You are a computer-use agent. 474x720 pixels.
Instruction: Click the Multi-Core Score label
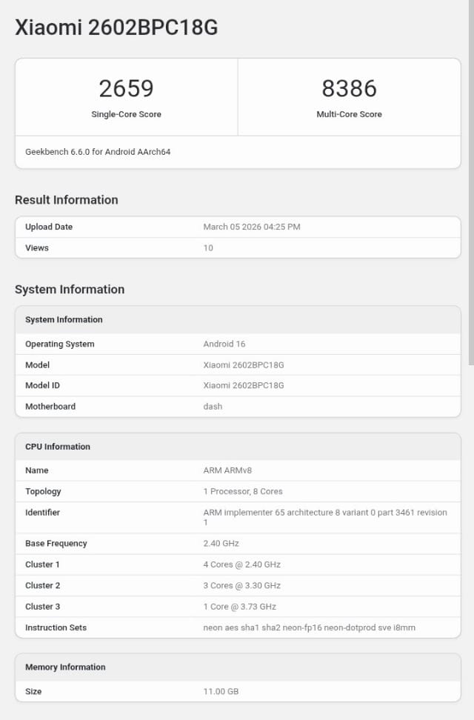[x=349, y=114]
